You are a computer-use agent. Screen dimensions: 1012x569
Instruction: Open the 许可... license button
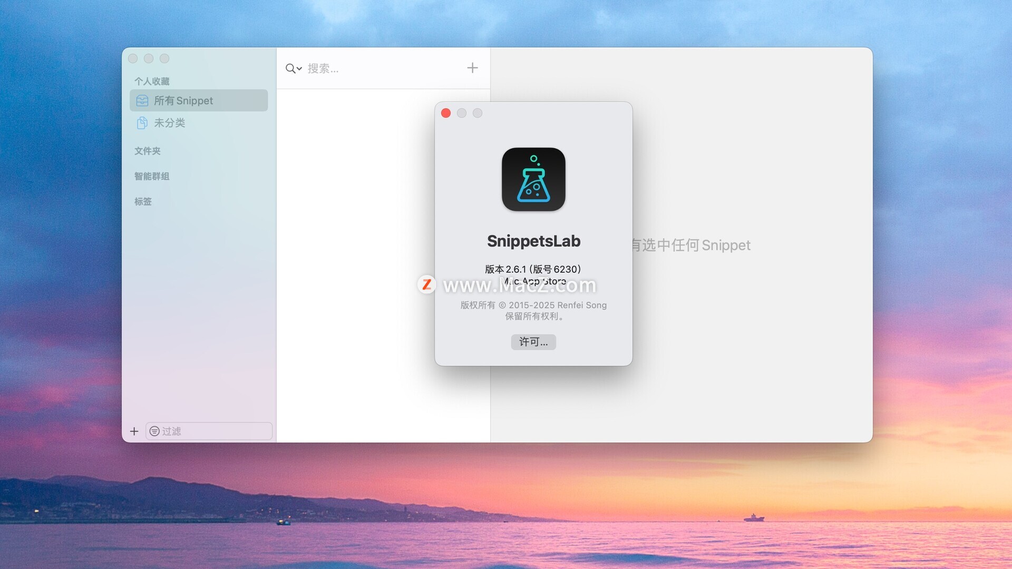click(x=533, y=342)
